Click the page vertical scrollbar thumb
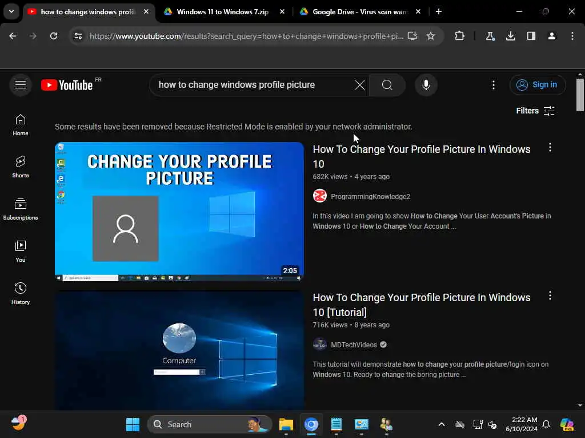This screenshot has height=438, width=585. (580, 95)
